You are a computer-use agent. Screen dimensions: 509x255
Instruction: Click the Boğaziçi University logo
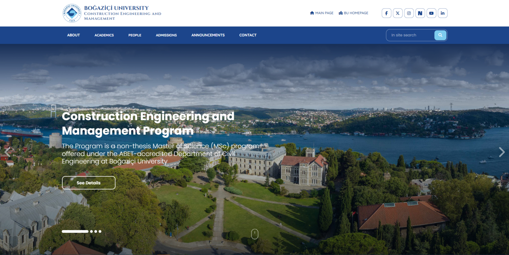click(x=72, y=13)
